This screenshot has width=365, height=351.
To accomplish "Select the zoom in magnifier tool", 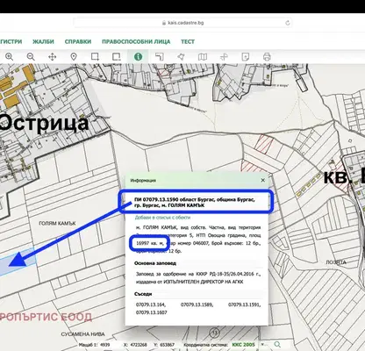I will pyautogui.click(x=10, y=56).
